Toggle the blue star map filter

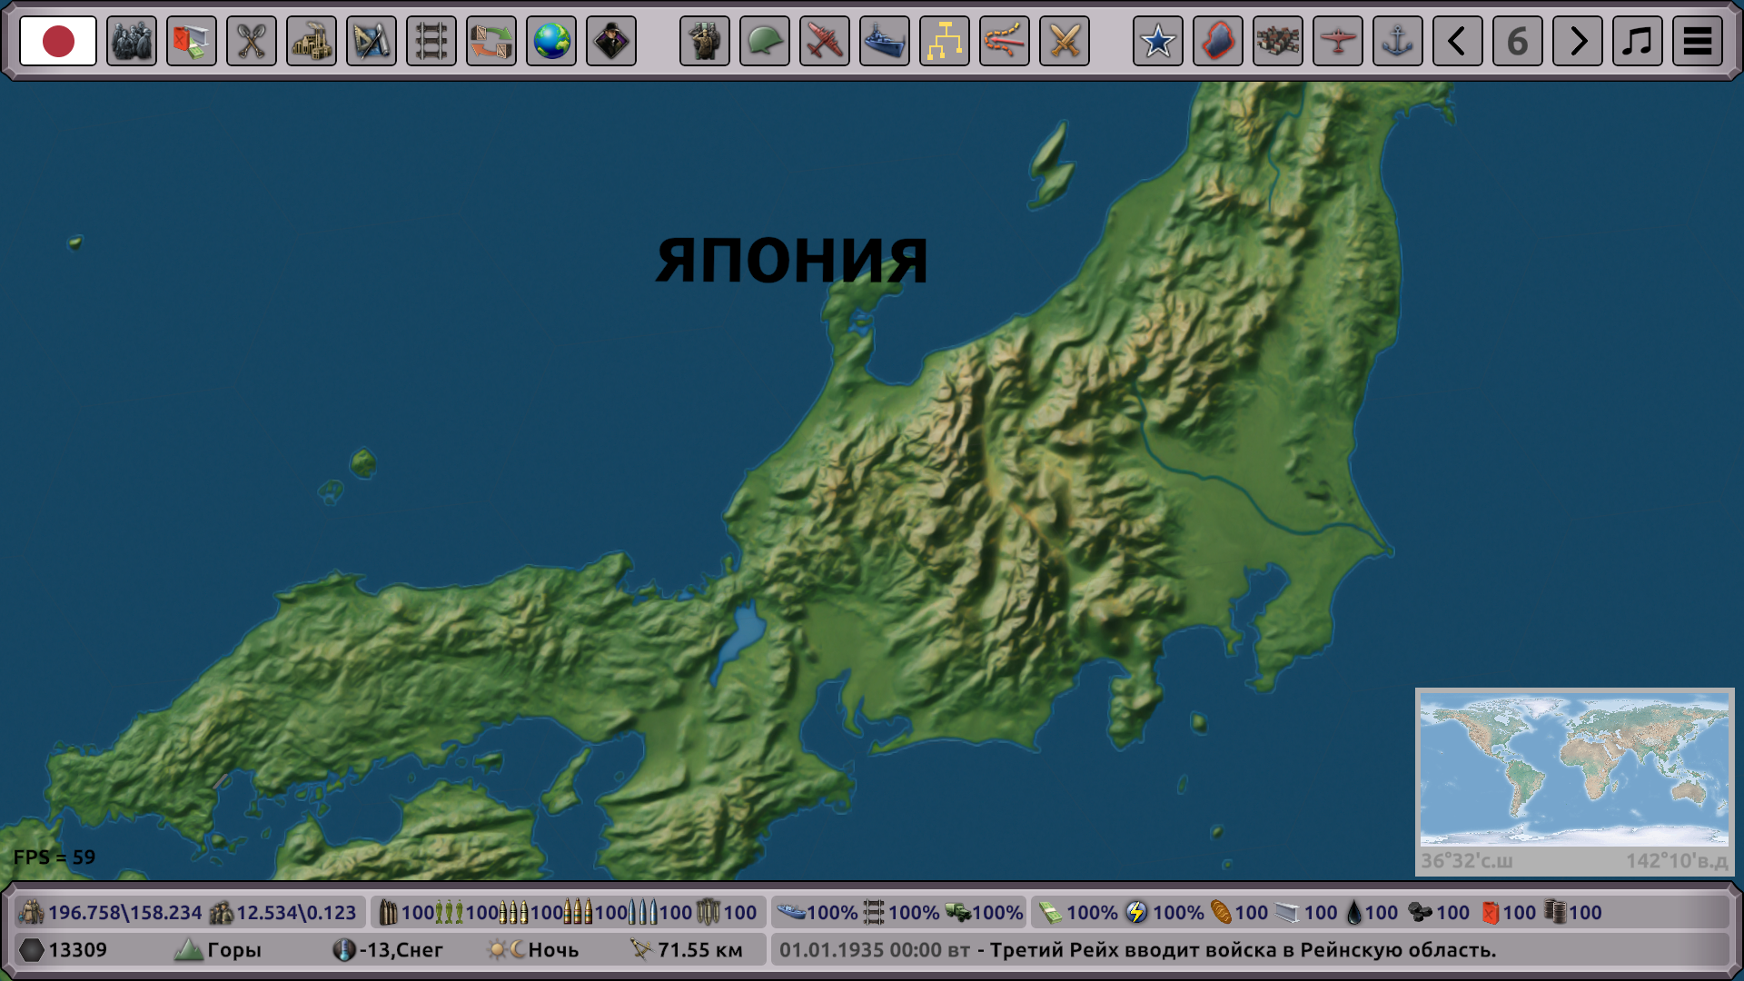pyautogui.click(x=1158, y=41)
